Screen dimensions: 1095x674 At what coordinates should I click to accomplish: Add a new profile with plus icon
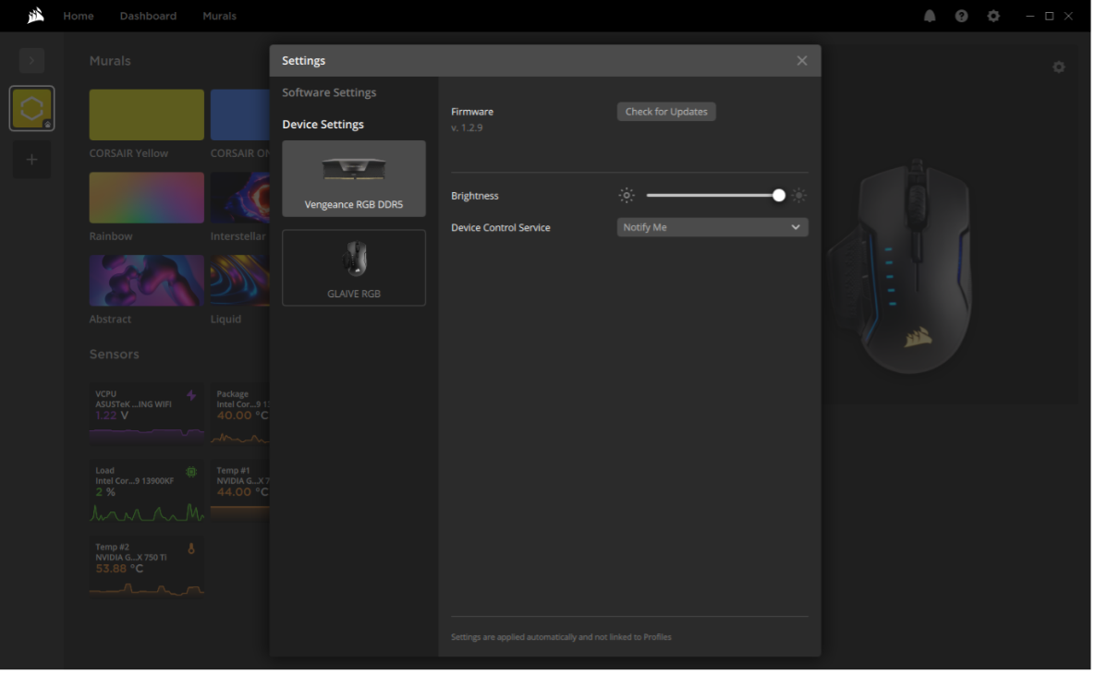31,160
